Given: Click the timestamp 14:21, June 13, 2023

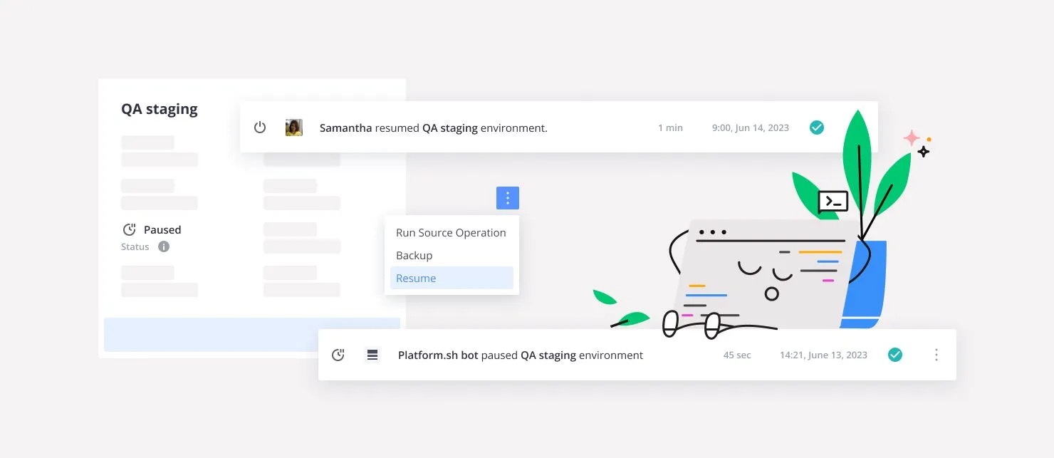Looking at the screenshot, I should (823, 354).
